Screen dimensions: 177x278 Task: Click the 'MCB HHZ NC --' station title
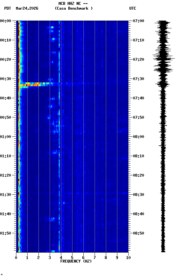[x=73, y=4]
